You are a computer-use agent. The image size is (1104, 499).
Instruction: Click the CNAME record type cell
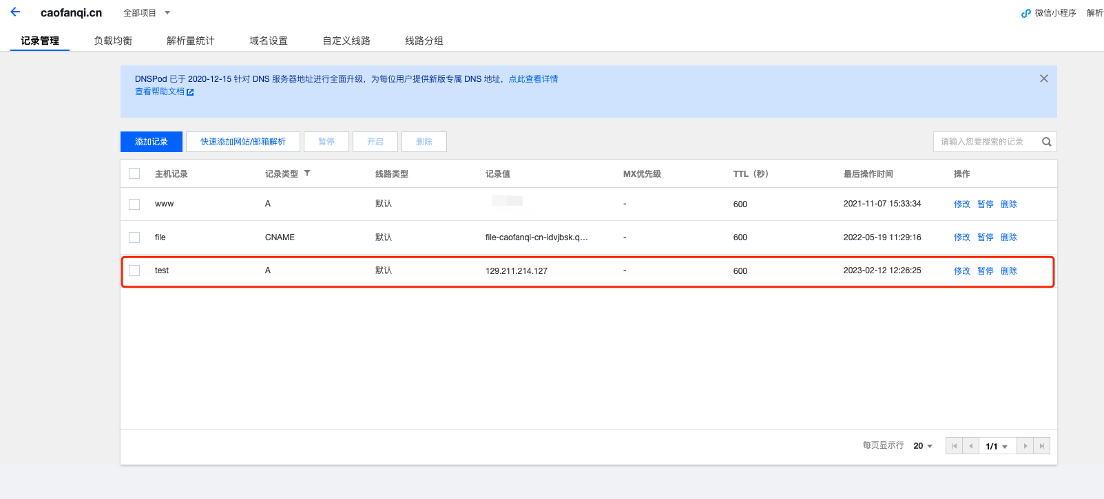tap(280, 237)
